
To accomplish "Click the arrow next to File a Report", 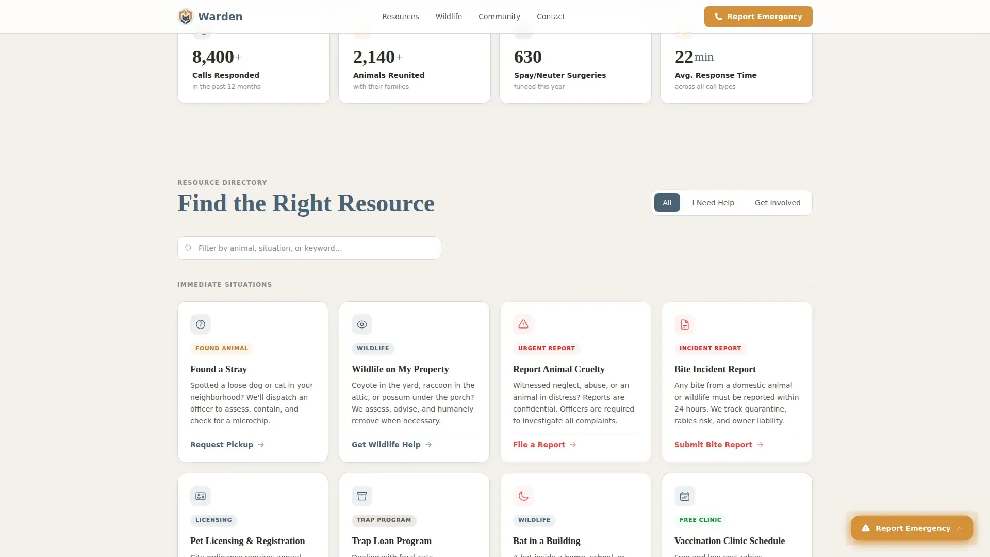I will coord(573,445).
